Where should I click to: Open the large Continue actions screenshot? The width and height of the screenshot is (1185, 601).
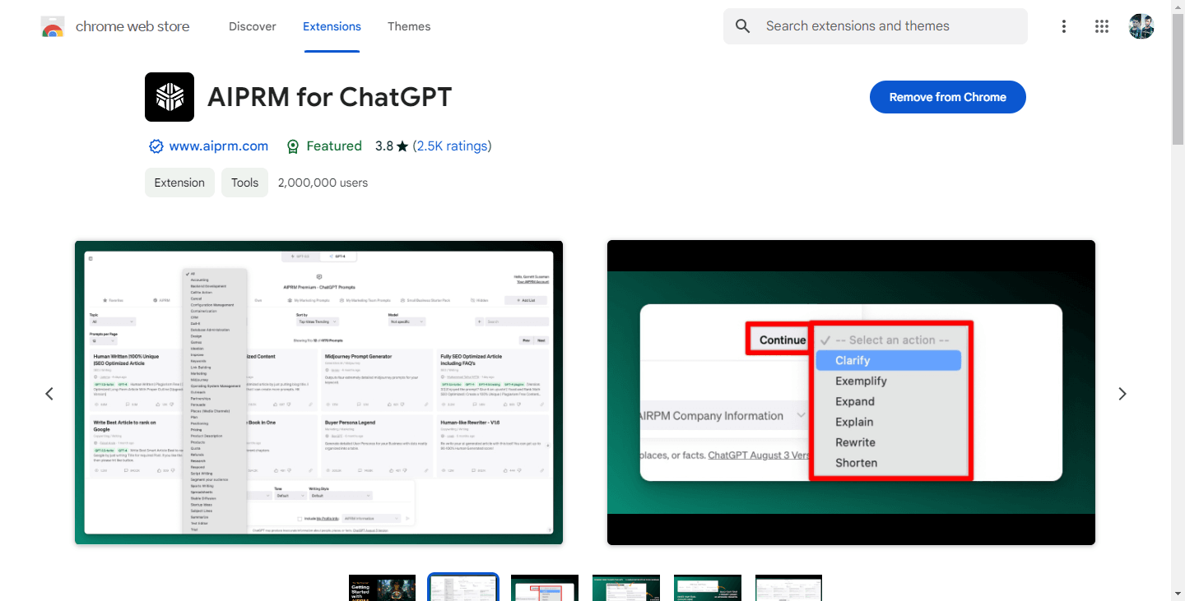pyautogui.click(x=851, y=392)
